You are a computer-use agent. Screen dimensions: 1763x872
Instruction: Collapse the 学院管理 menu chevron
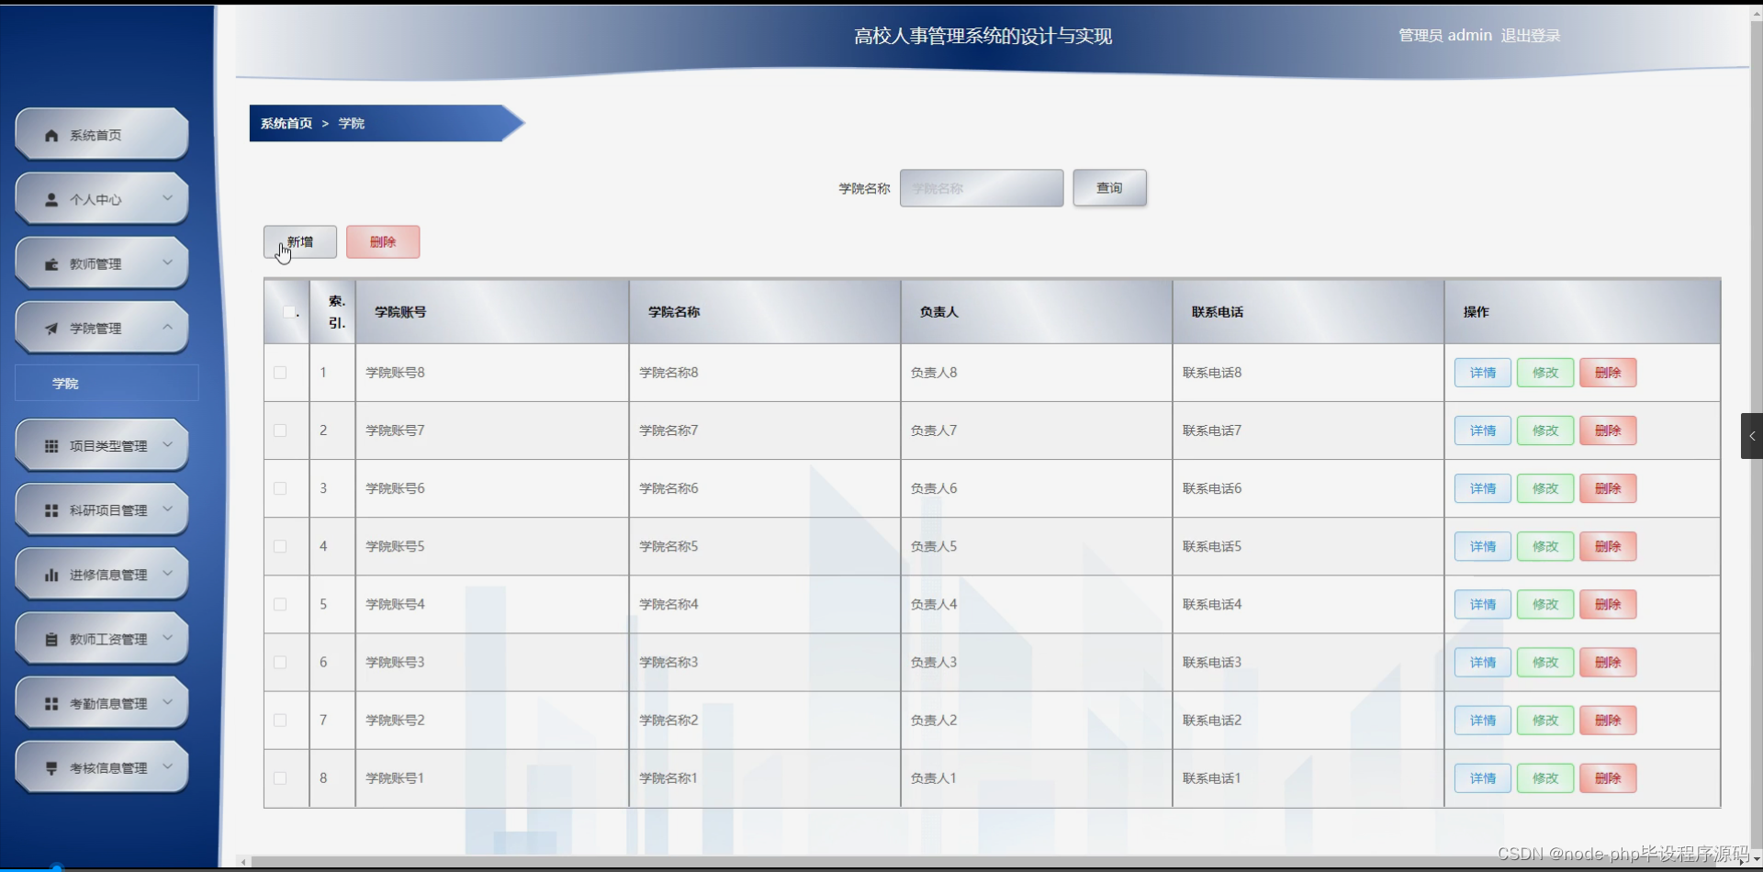pos(167,326)
